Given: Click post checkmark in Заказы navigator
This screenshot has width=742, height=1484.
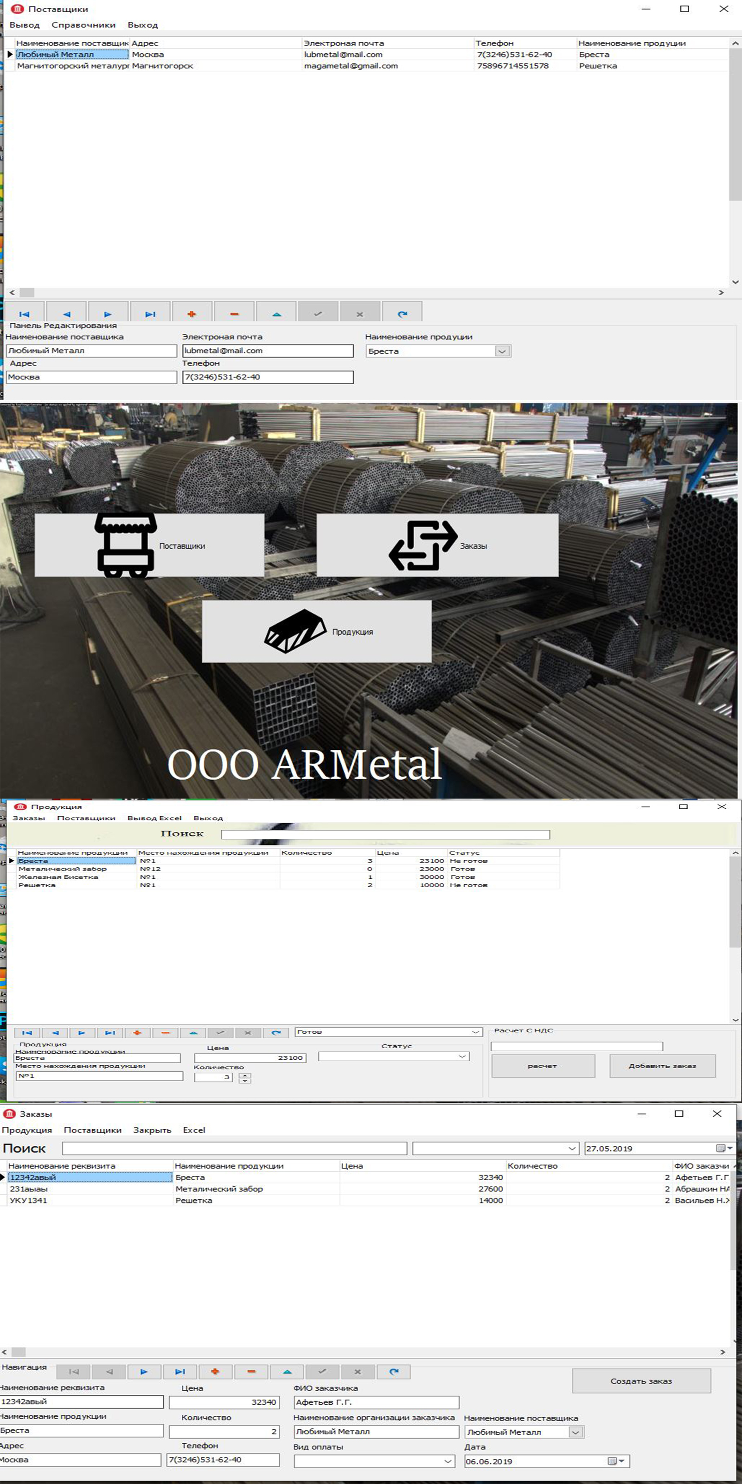Looking at the screenshot, I should pyautogui.click(x=323, y=1372).
